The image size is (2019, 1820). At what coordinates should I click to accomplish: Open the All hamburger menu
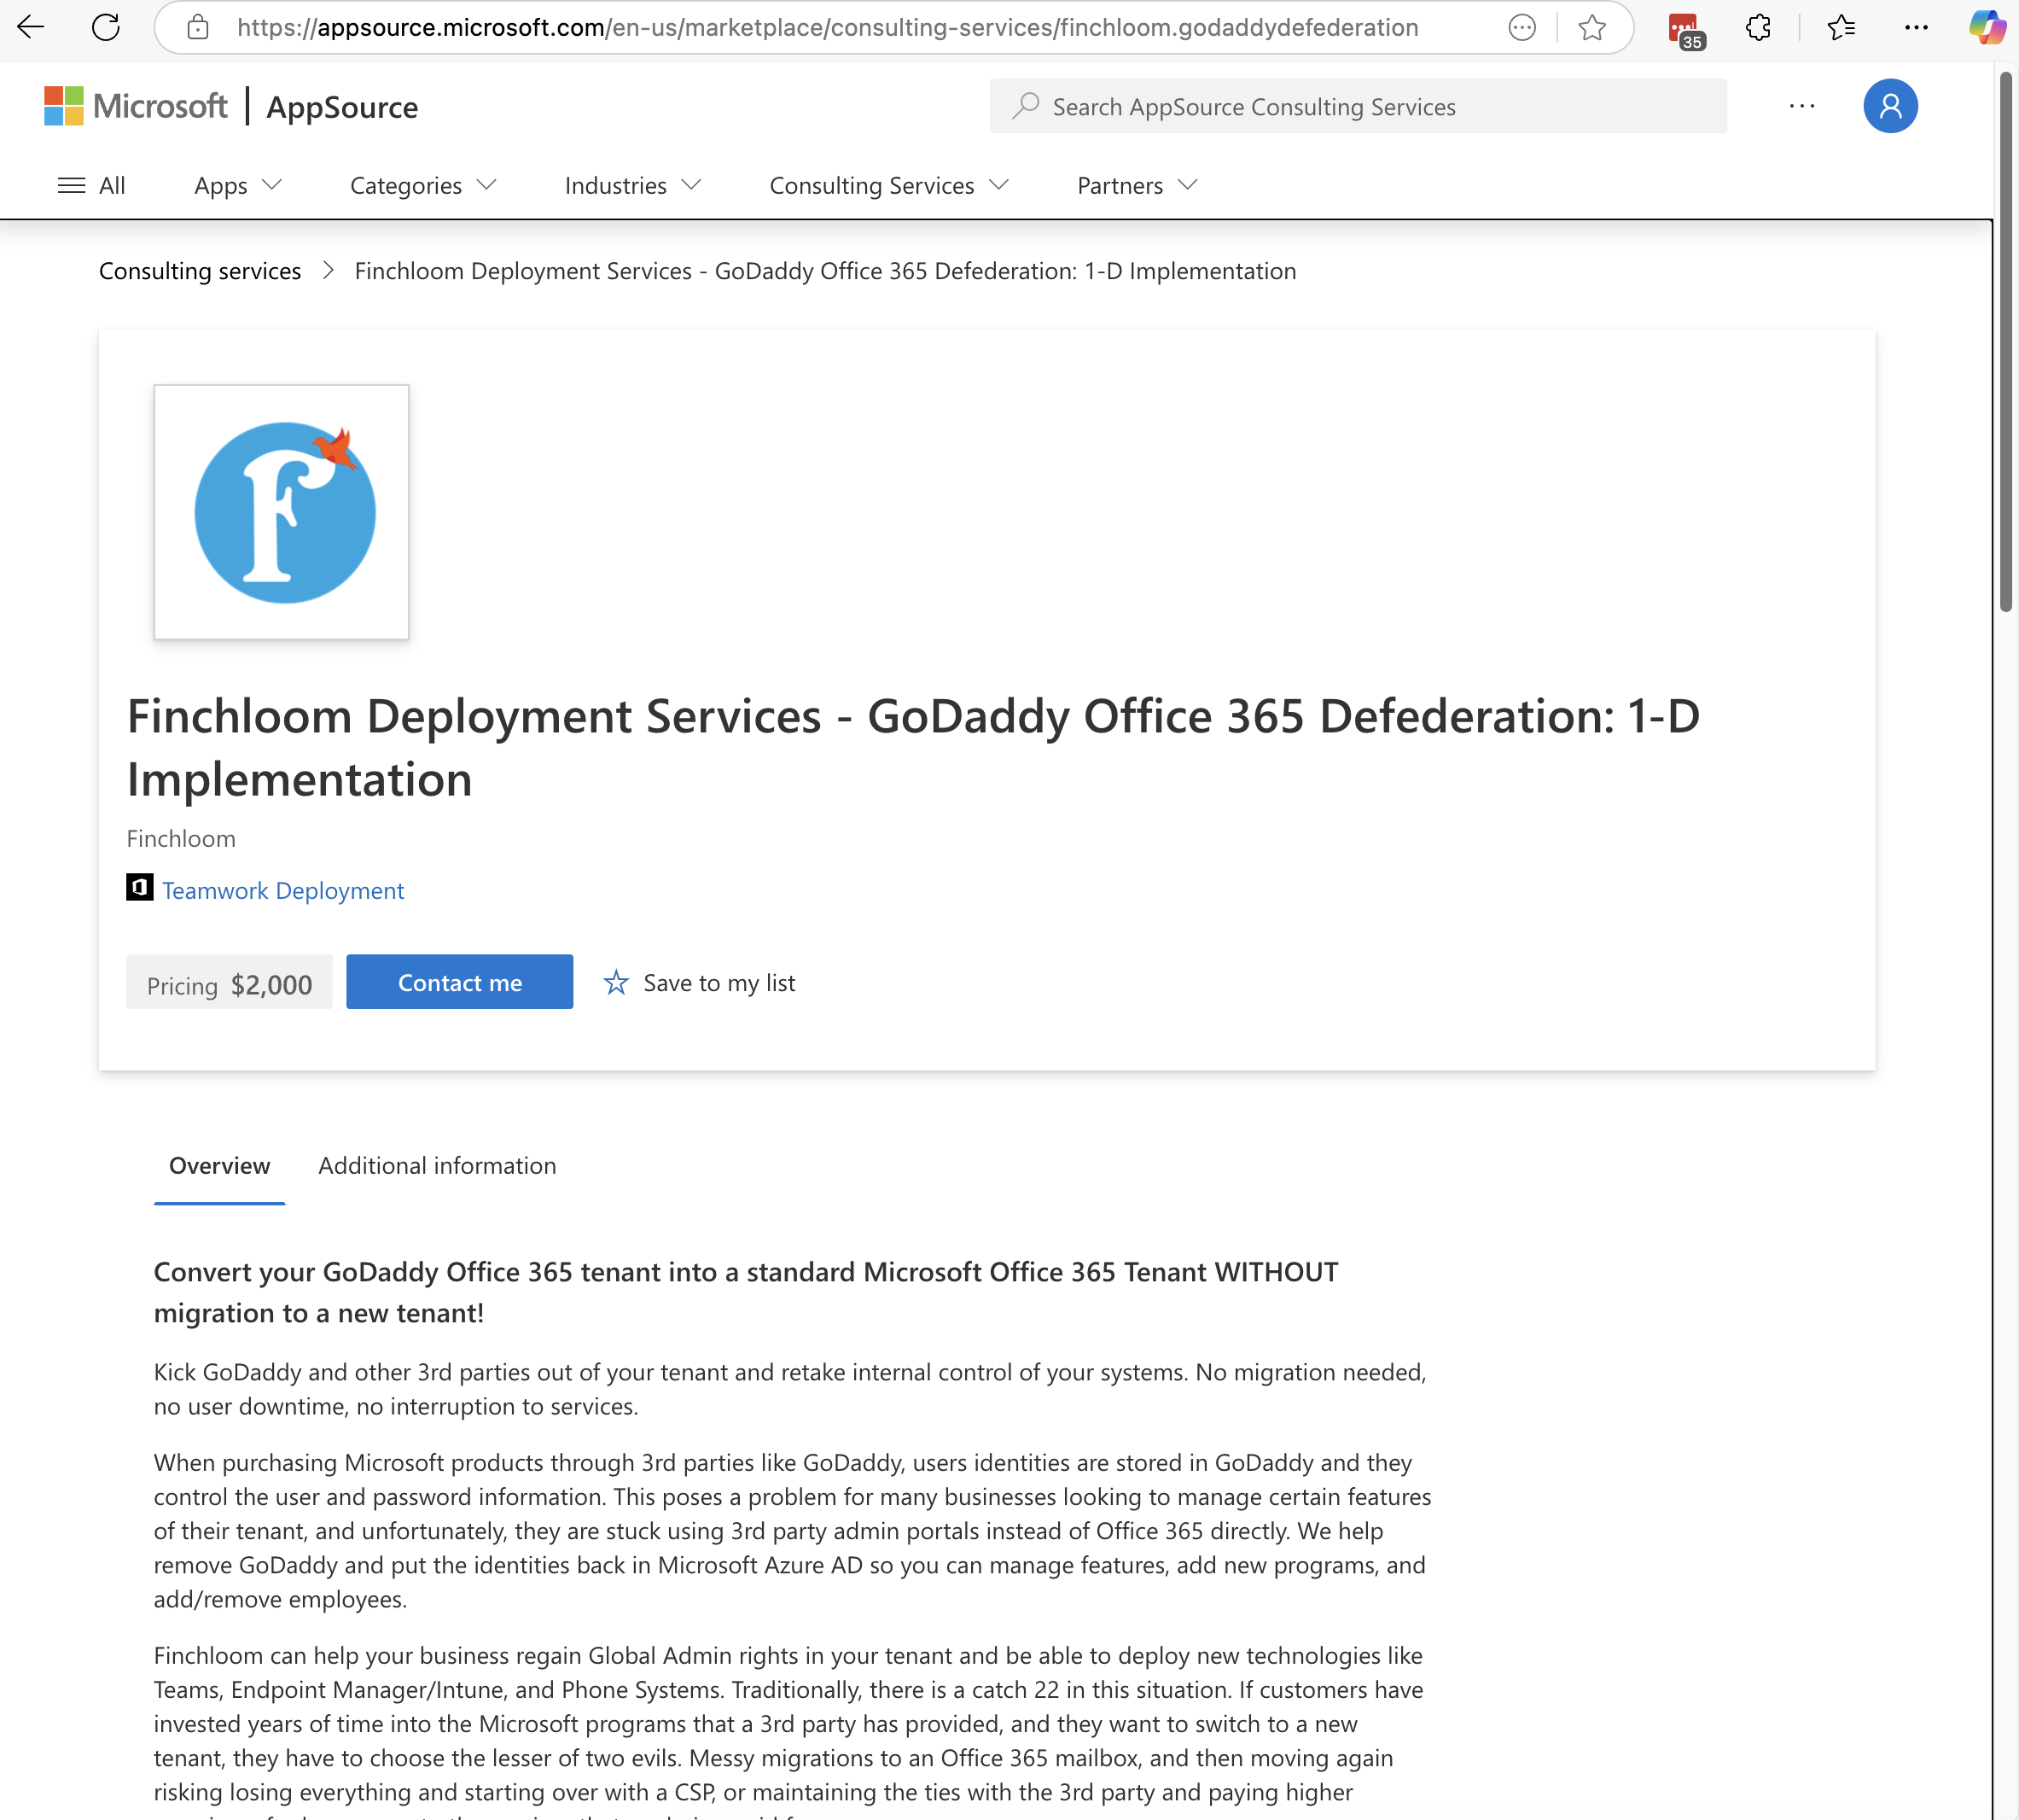pos(91,186)
